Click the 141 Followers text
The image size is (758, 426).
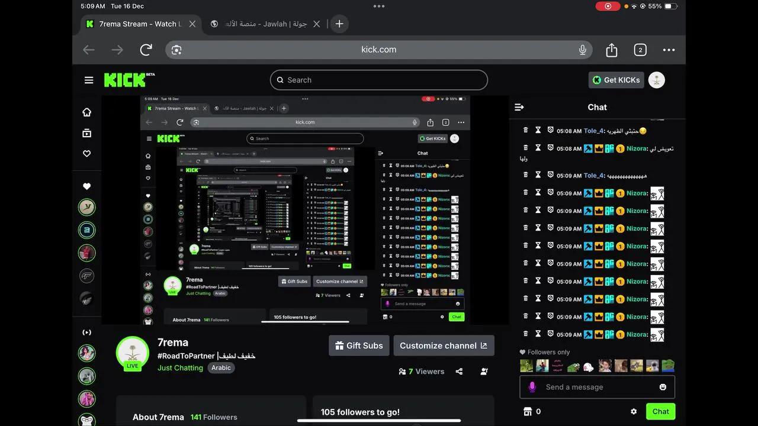[x=214, y=417]
